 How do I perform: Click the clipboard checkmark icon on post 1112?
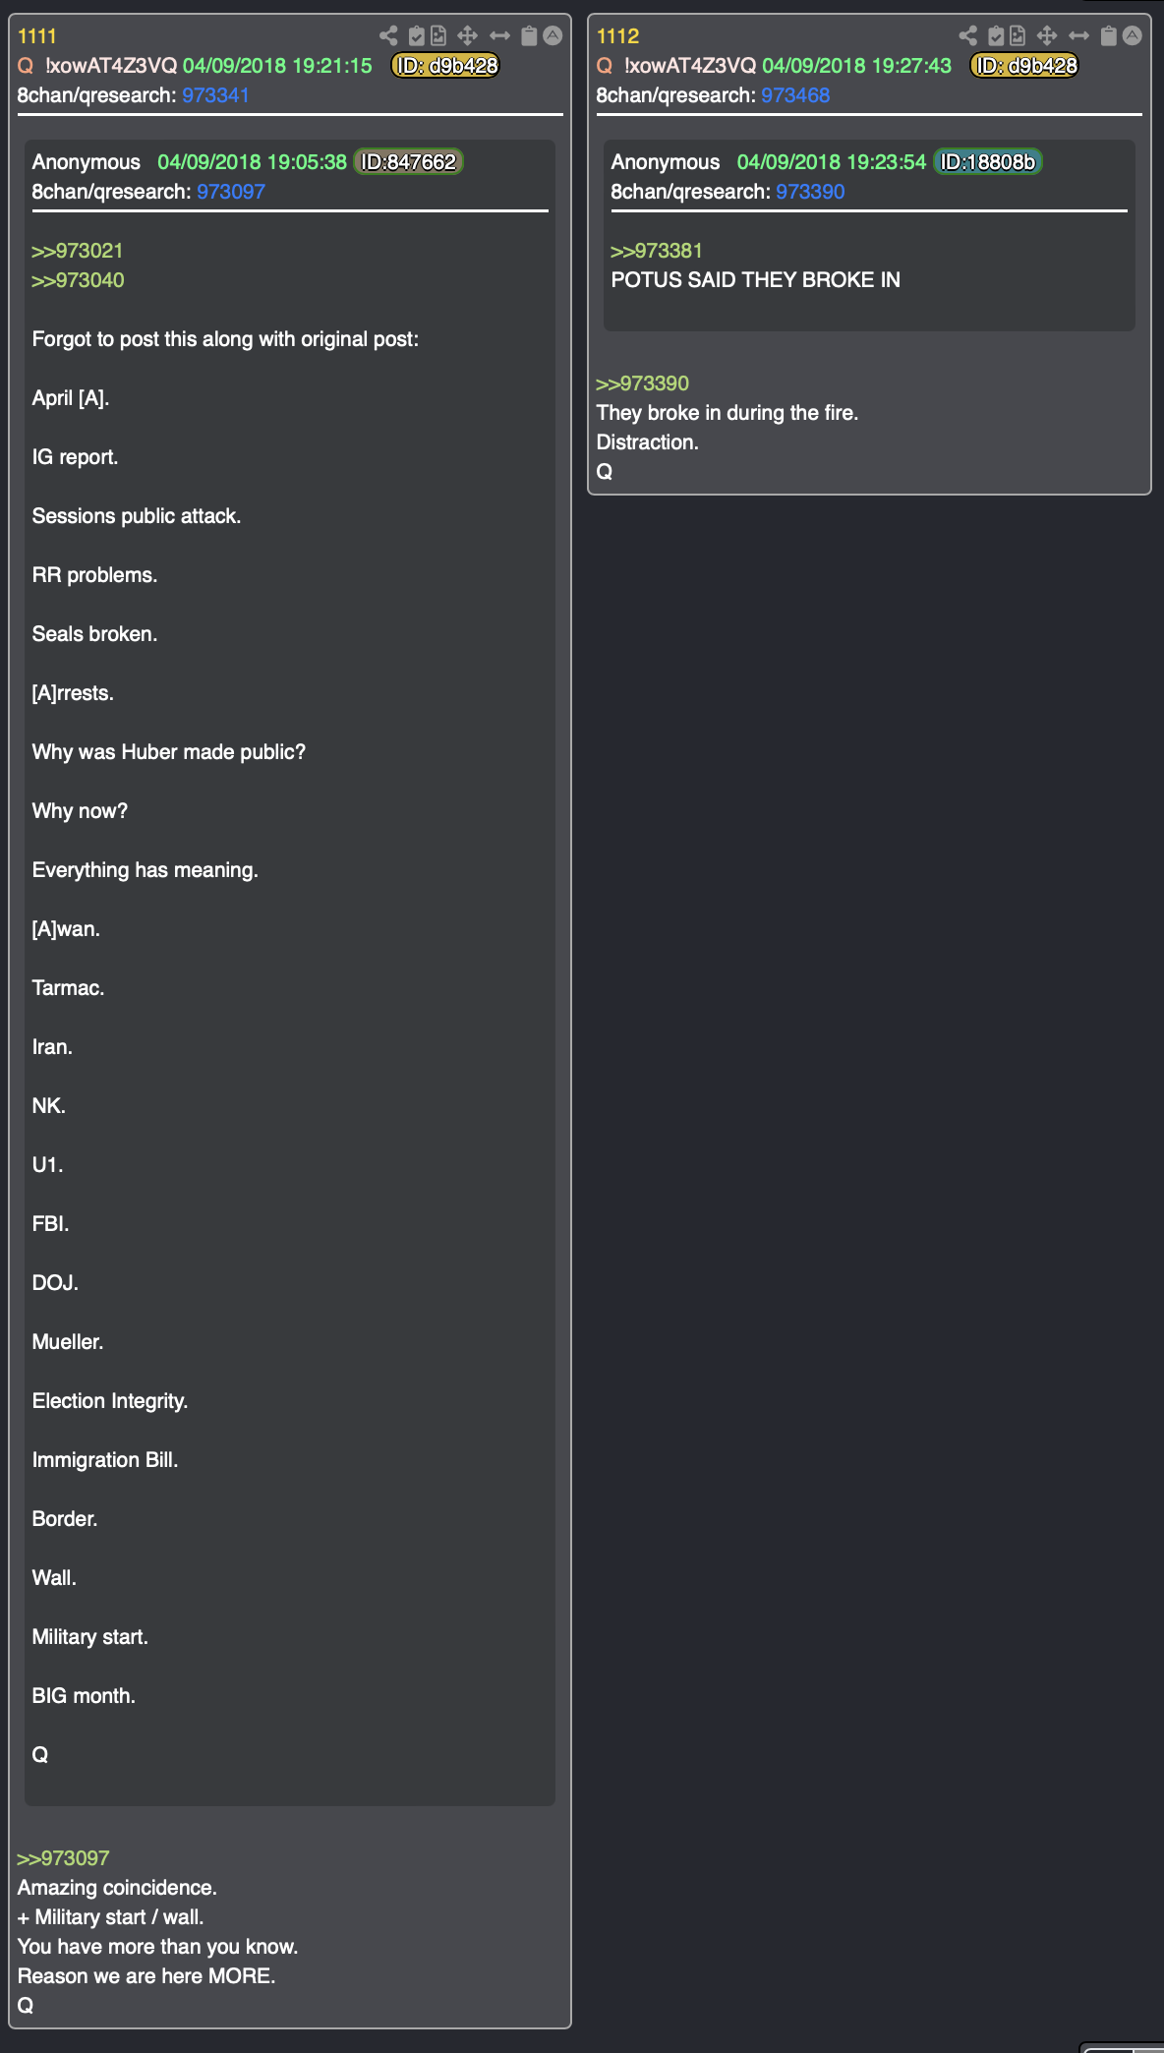[996, 36]
